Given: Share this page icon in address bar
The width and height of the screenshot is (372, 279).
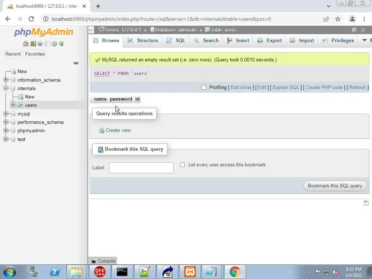Looking at the screenshot, I should click(326, 19).
